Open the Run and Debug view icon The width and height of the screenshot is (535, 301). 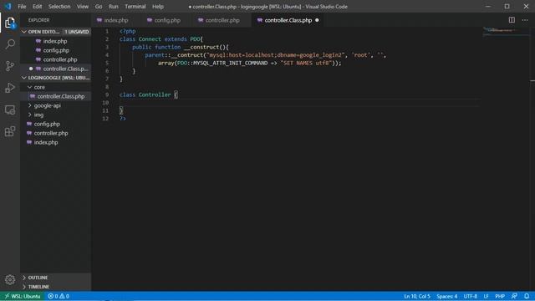click(10, 88)
